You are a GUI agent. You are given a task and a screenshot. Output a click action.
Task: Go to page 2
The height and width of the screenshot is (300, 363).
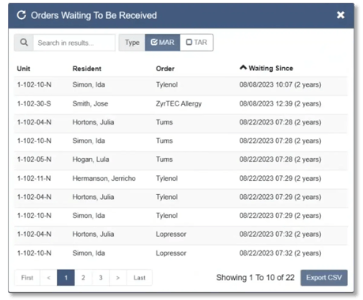pyautogui.click(x=83, y=278)
